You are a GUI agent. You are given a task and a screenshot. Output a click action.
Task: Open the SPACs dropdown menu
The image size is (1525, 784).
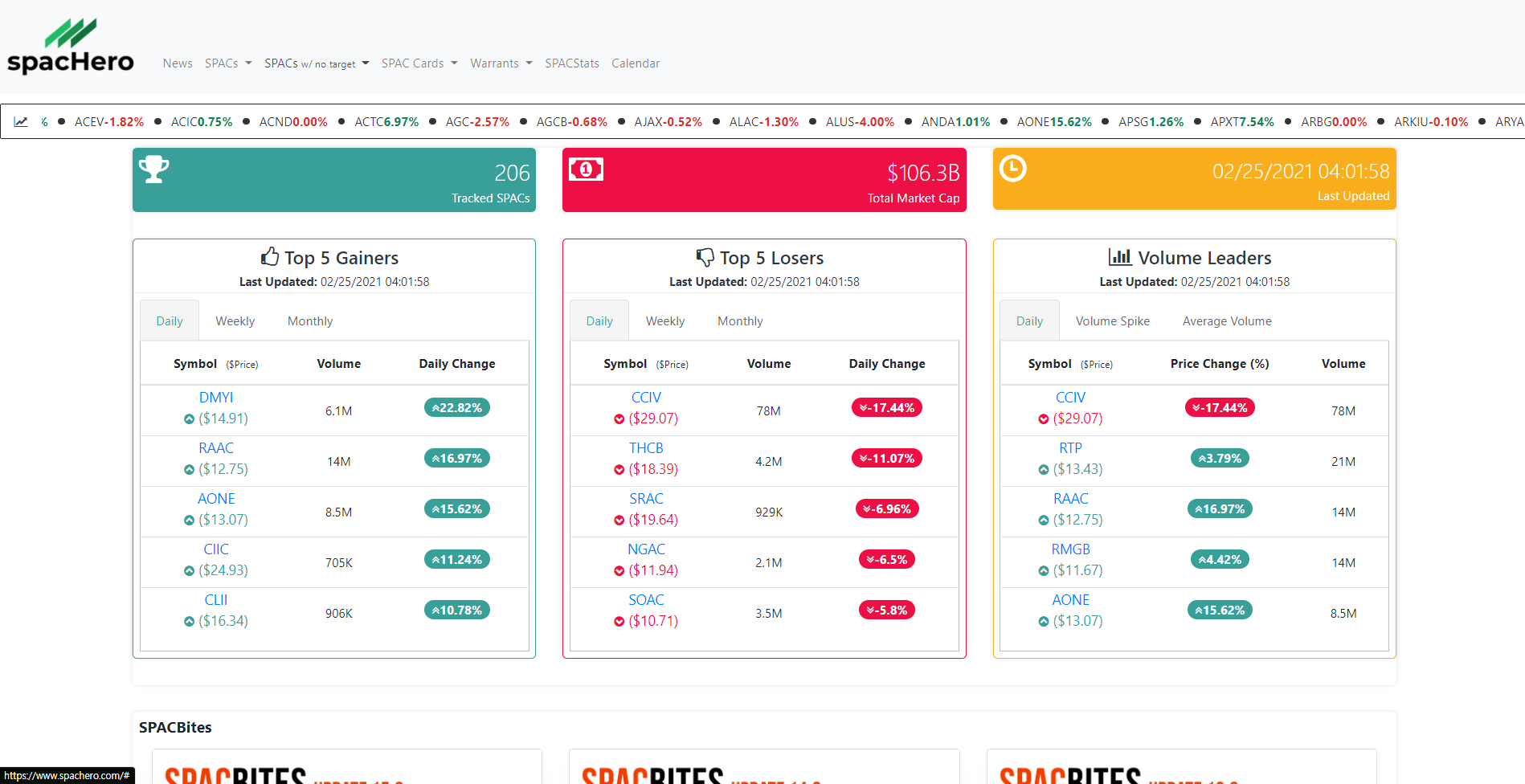pos(228,63)
